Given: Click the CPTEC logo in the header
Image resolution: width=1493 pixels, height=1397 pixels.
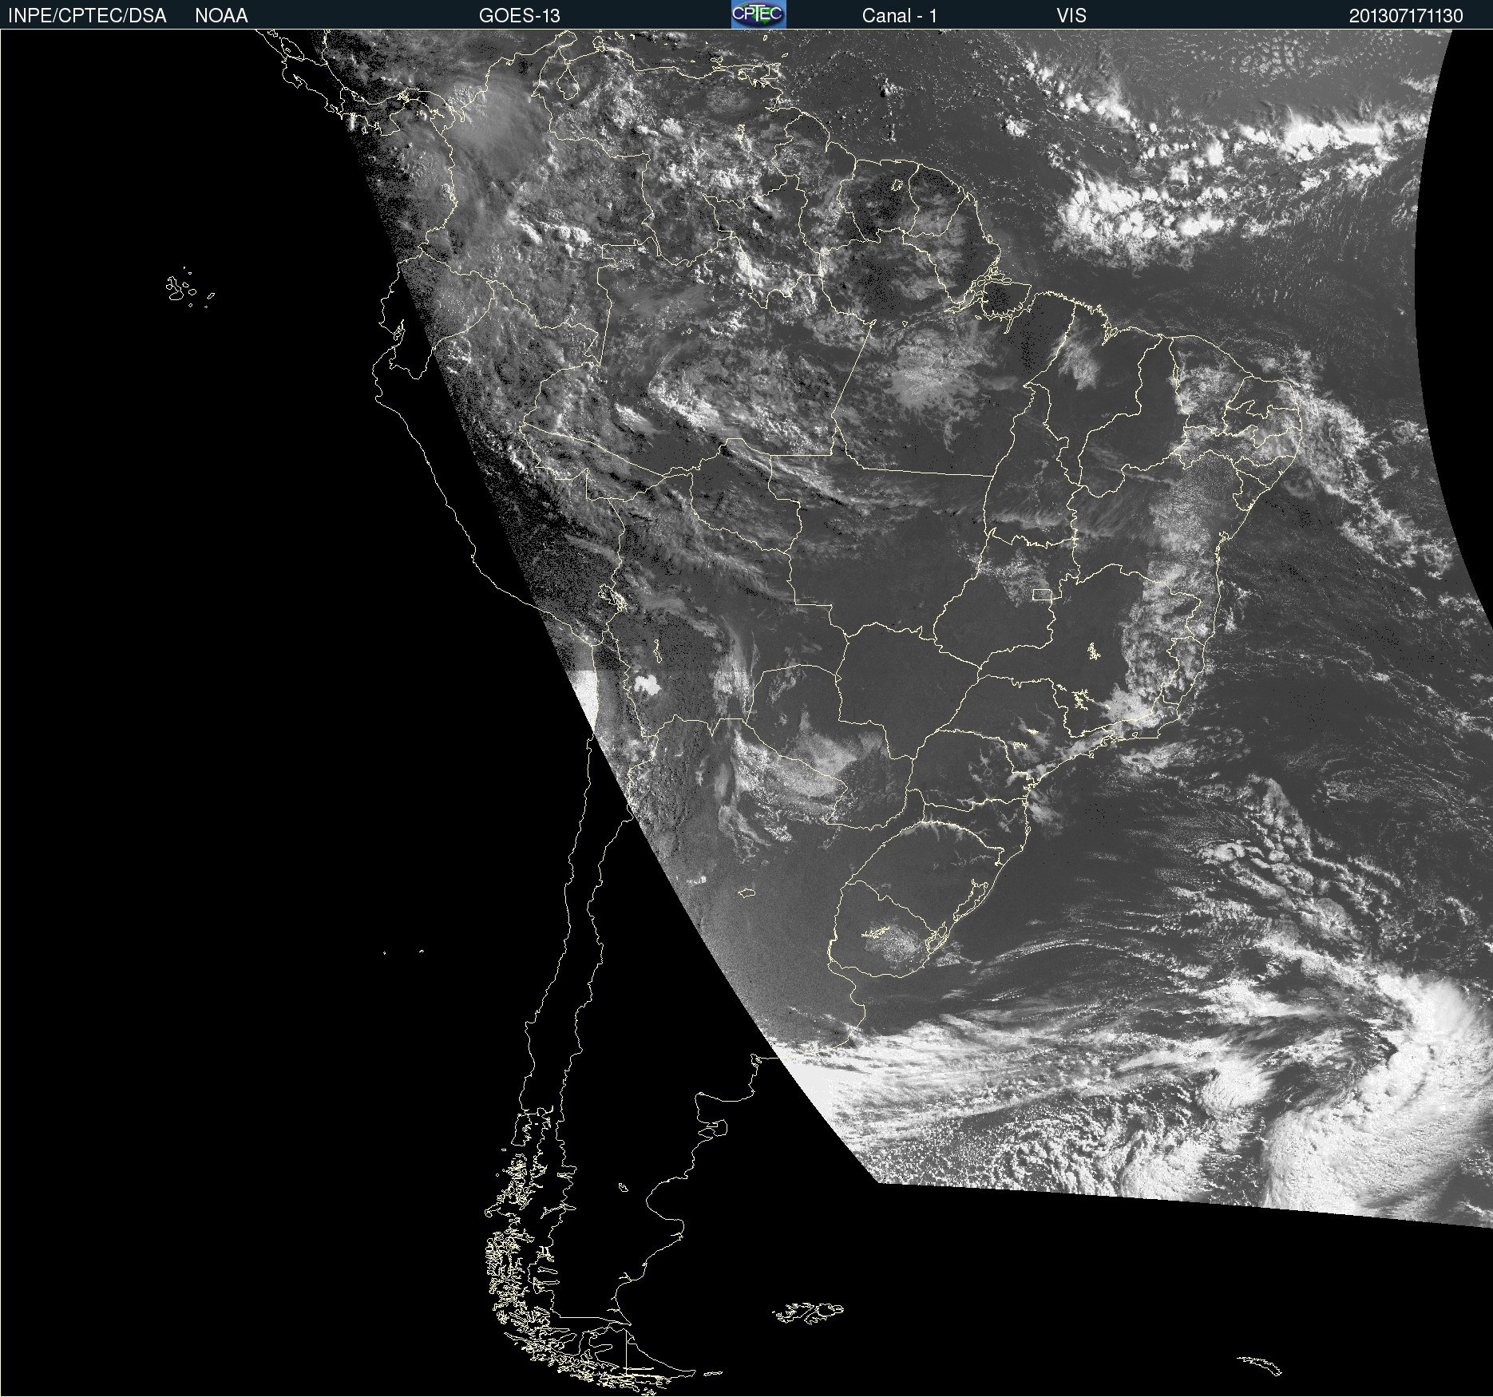Looking at the screenshot, I should point(758,14).
